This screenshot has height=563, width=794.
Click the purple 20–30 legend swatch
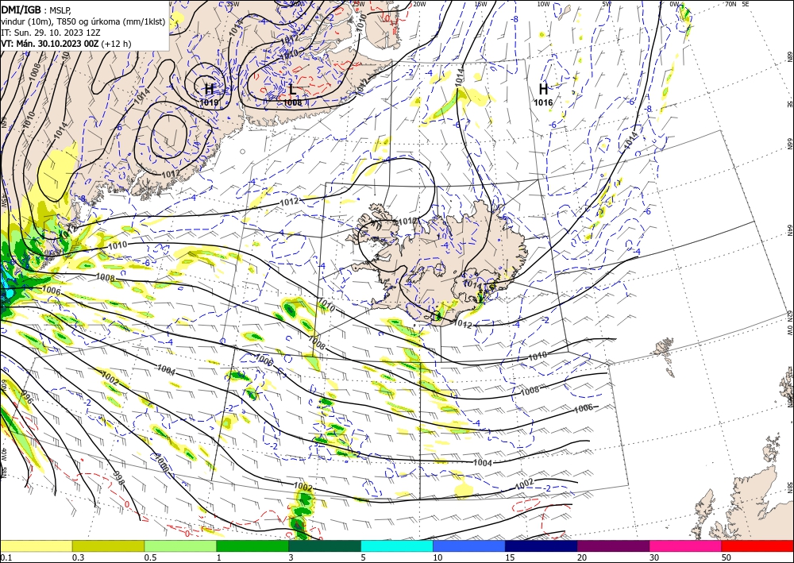[613, 546]
